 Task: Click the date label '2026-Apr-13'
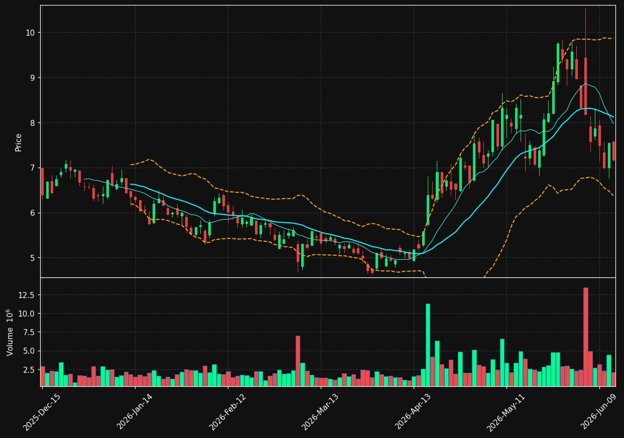tap(413, 412)
